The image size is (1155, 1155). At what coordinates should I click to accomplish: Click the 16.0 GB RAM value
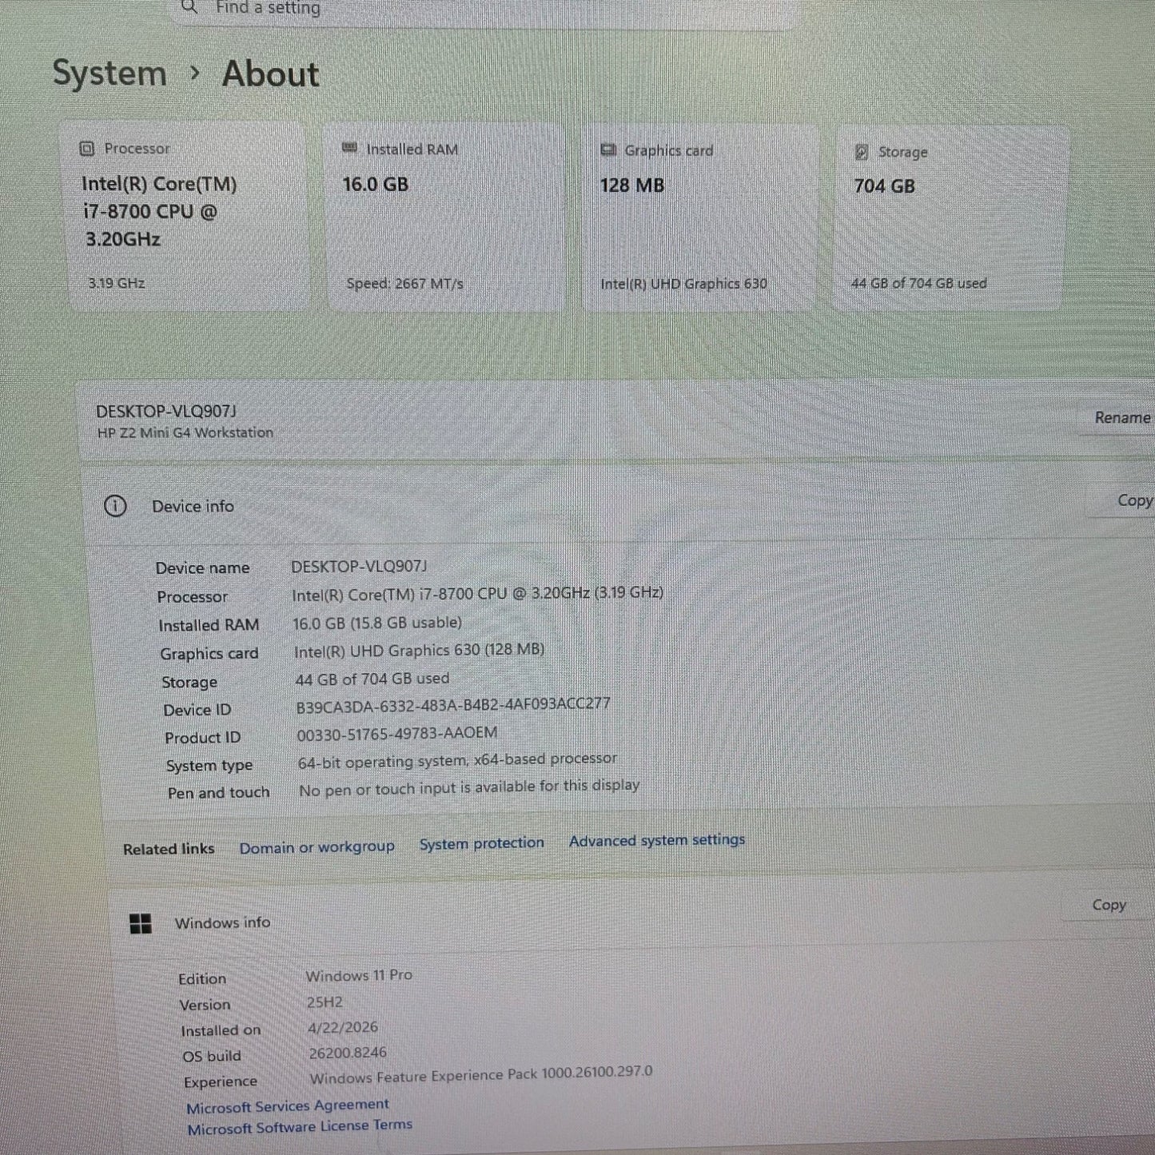(376, 185)
